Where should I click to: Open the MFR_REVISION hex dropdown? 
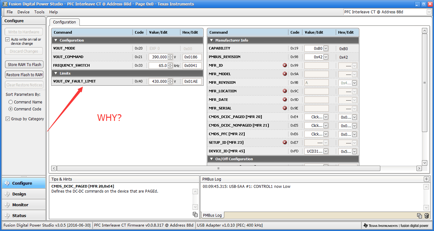tap(354, 83)
